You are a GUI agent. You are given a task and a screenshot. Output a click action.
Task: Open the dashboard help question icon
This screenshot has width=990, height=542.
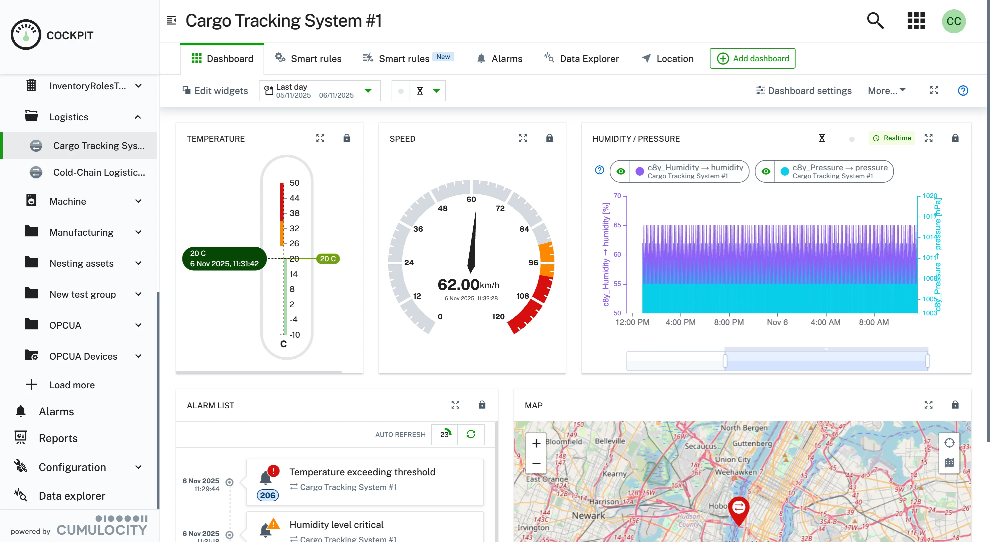(963, 91)
